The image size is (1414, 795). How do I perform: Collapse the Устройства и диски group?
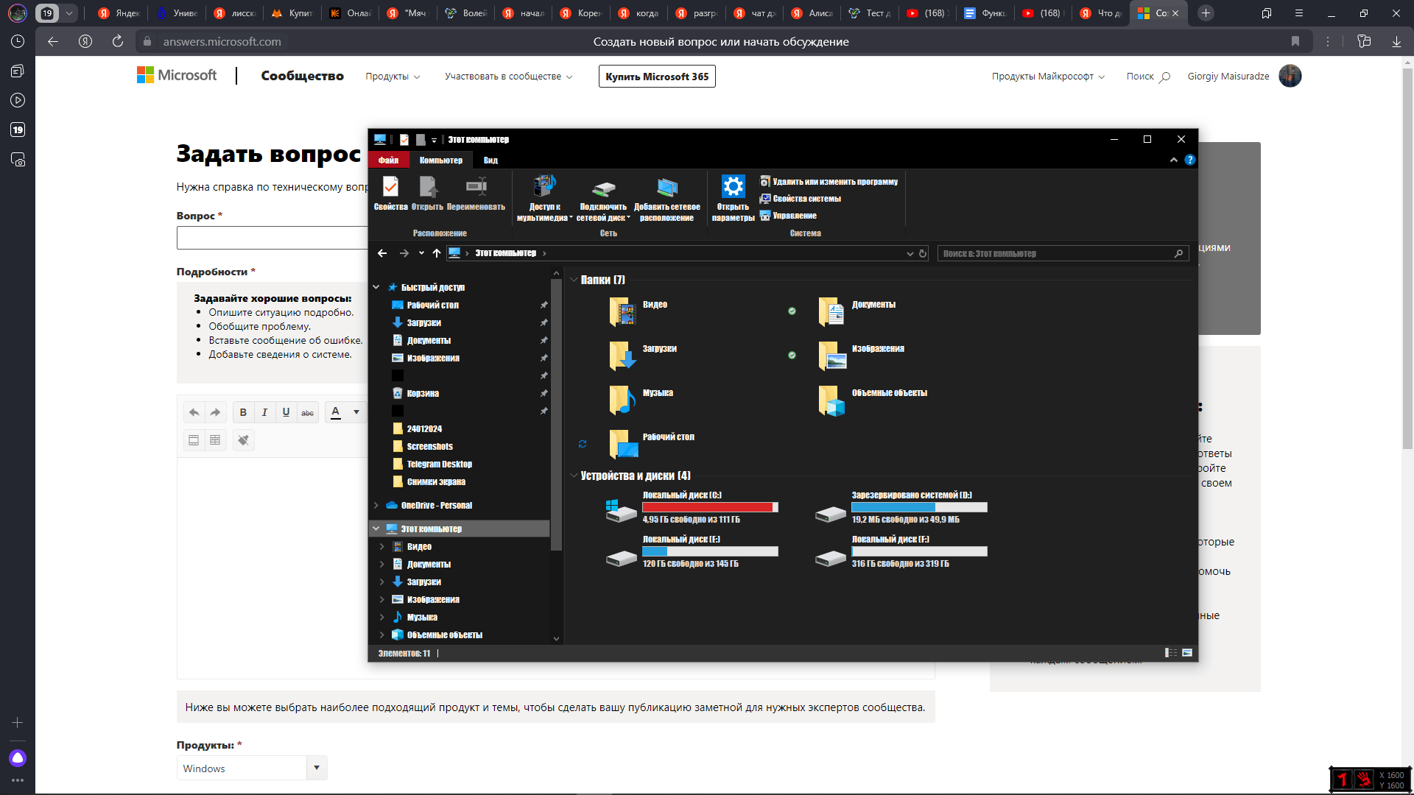click(574, 476)
